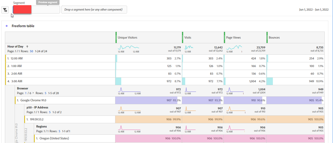Image resolution: width=333 pixels, height=143 pixels.
Task: Select Bounces cell 254 for 12:00 AM
Action: [295, 58]
